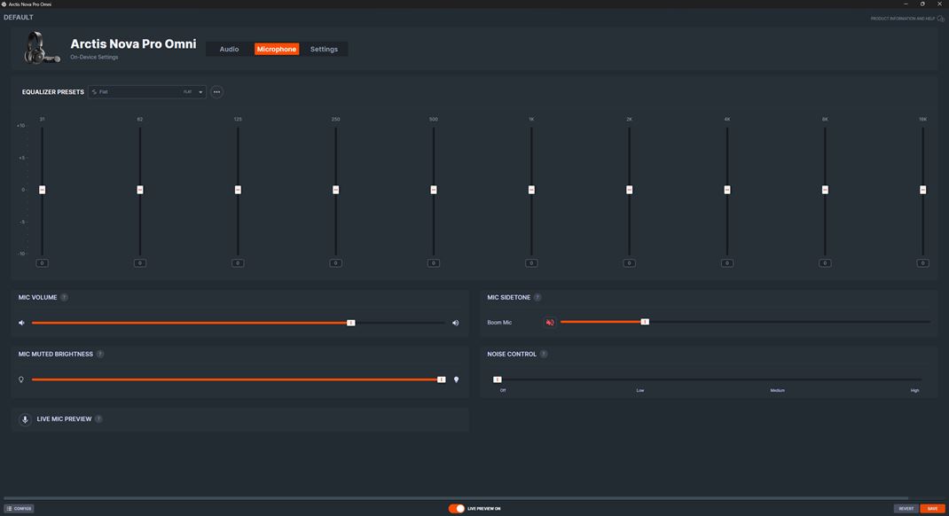The image size is (949, 516).
Task: Click the 125 Hz equalizer slider handle
Action: click(x=238, y=190)
